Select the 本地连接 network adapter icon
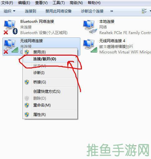 point(90,27)
